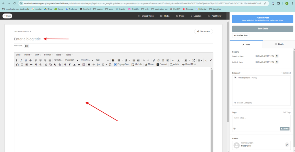Click the Save Draft button
Image resolution: width=295 pixels, height=152 pixels.
click(262, 29)
